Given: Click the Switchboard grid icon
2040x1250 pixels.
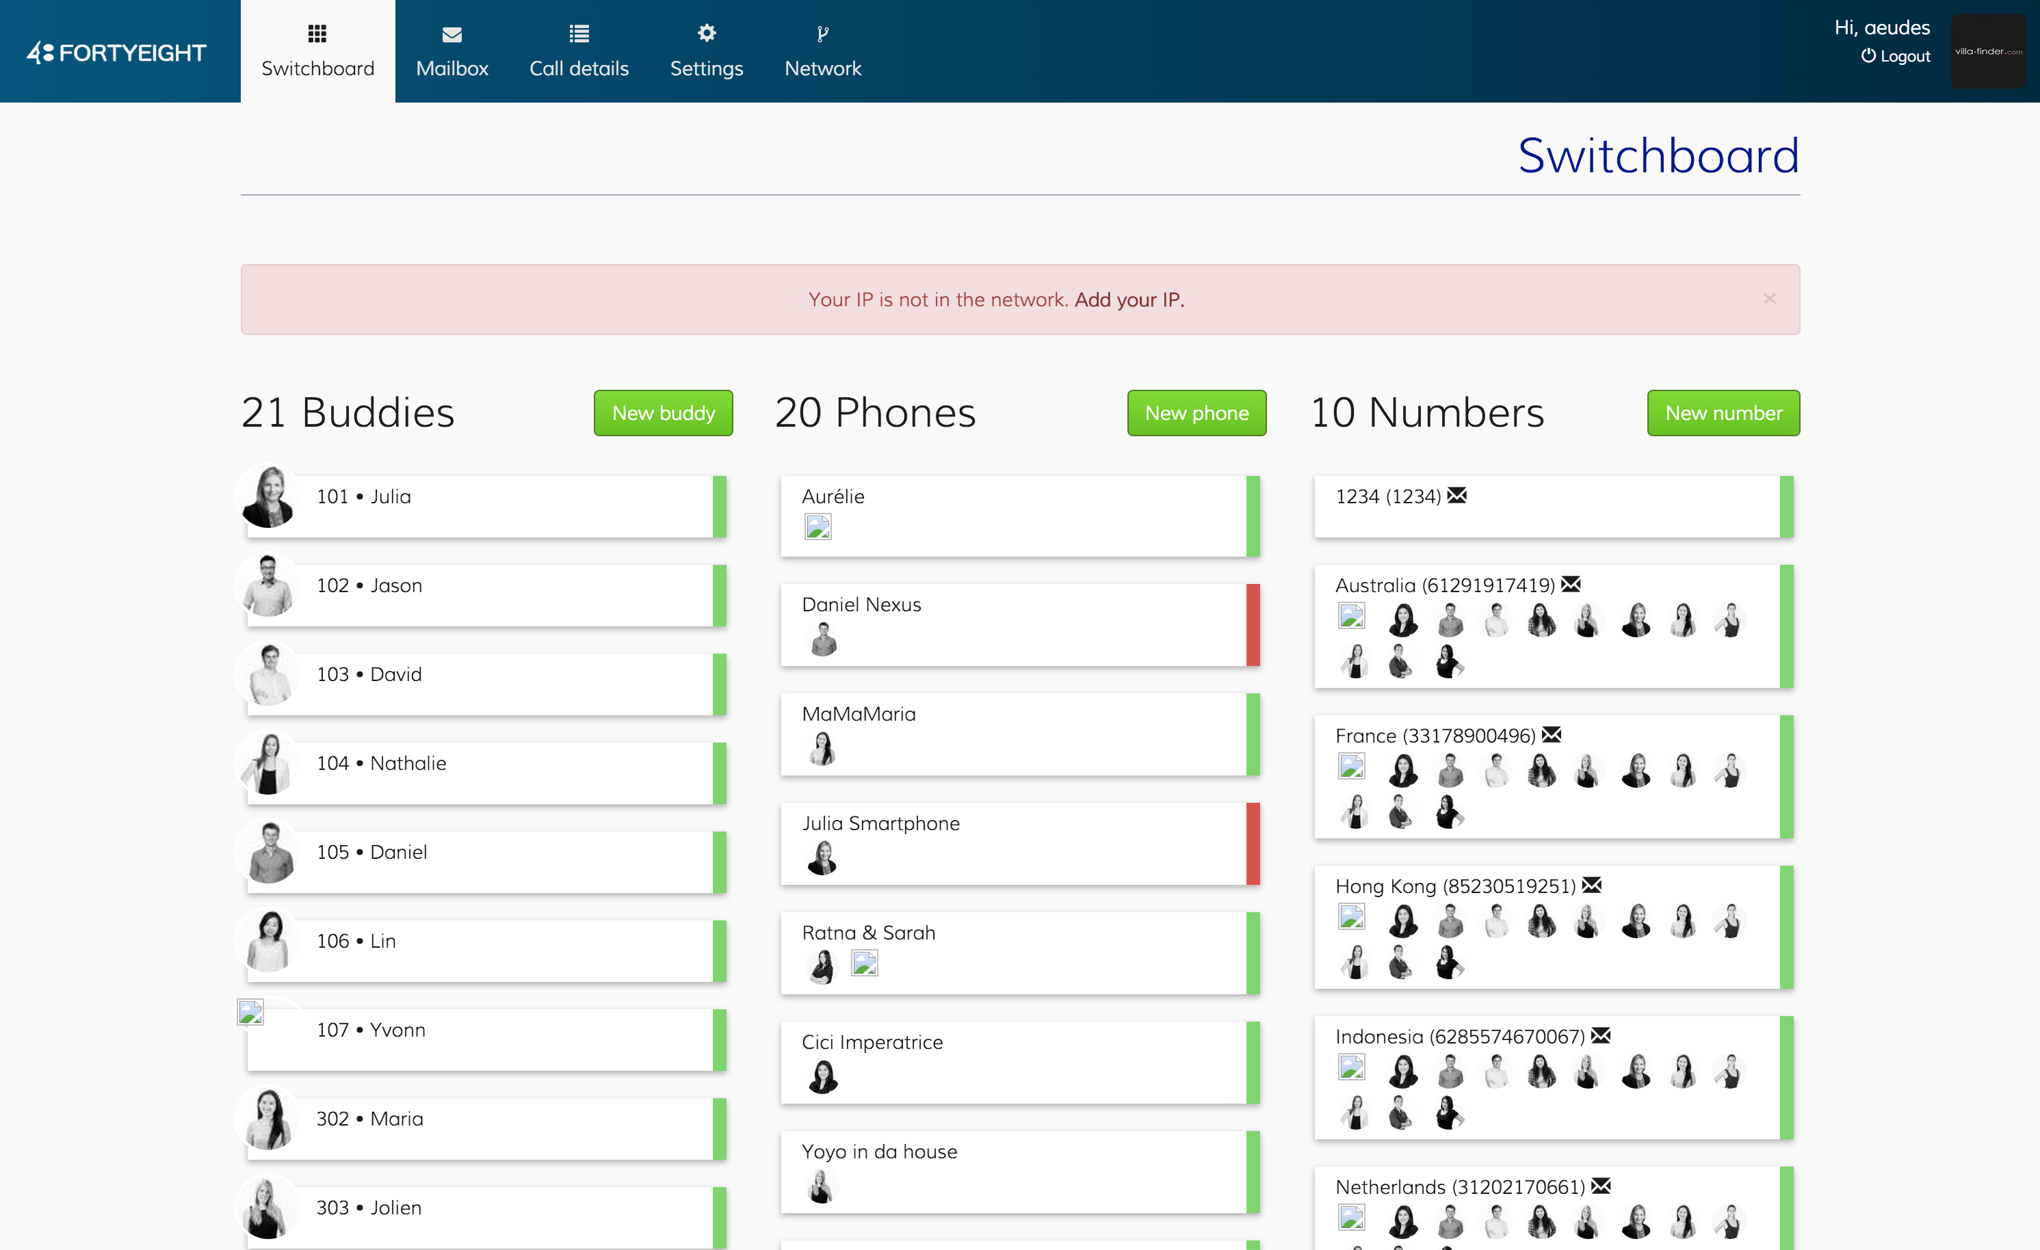Looking at the screenshot, I should point(317,33).
